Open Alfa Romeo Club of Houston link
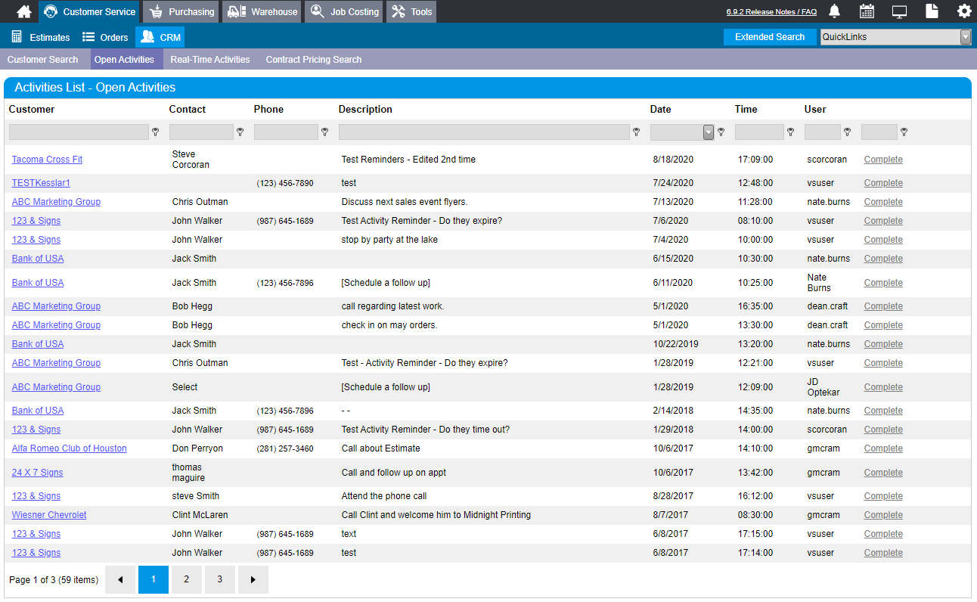This screenshot has height=602, width=977. pyautogui.click(x=70, y=448)
